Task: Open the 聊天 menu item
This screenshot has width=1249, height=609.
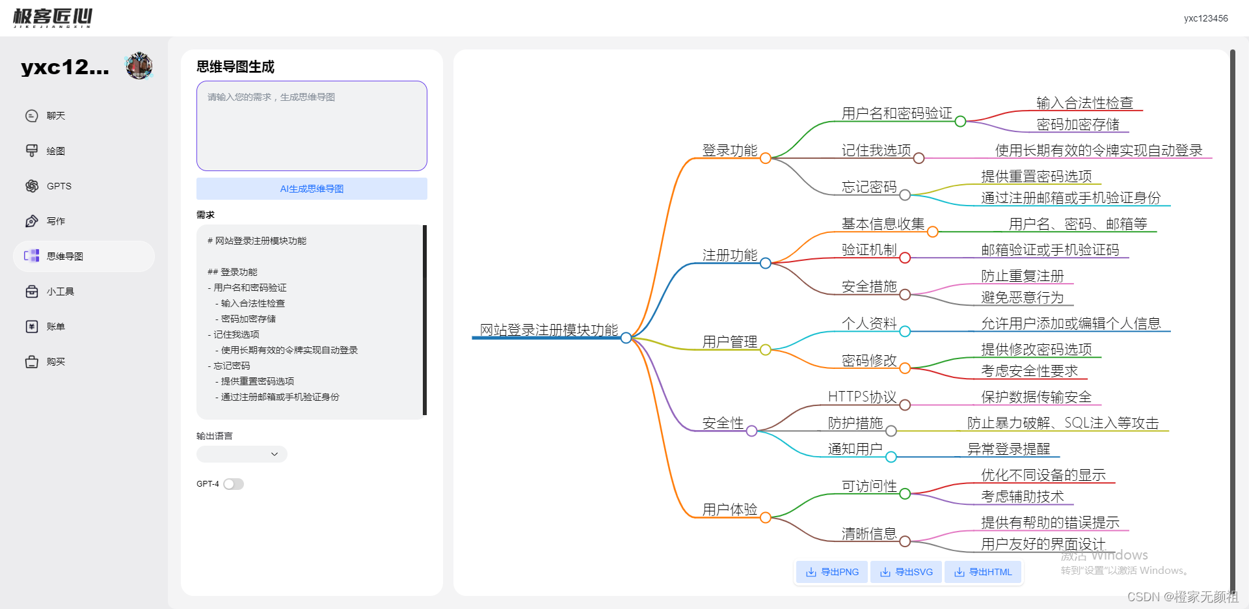Action: coord(84,116)
